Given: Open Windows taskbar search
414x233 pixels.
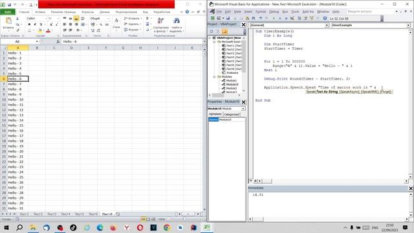Looking at the screenshot, I should coord(19,227).
